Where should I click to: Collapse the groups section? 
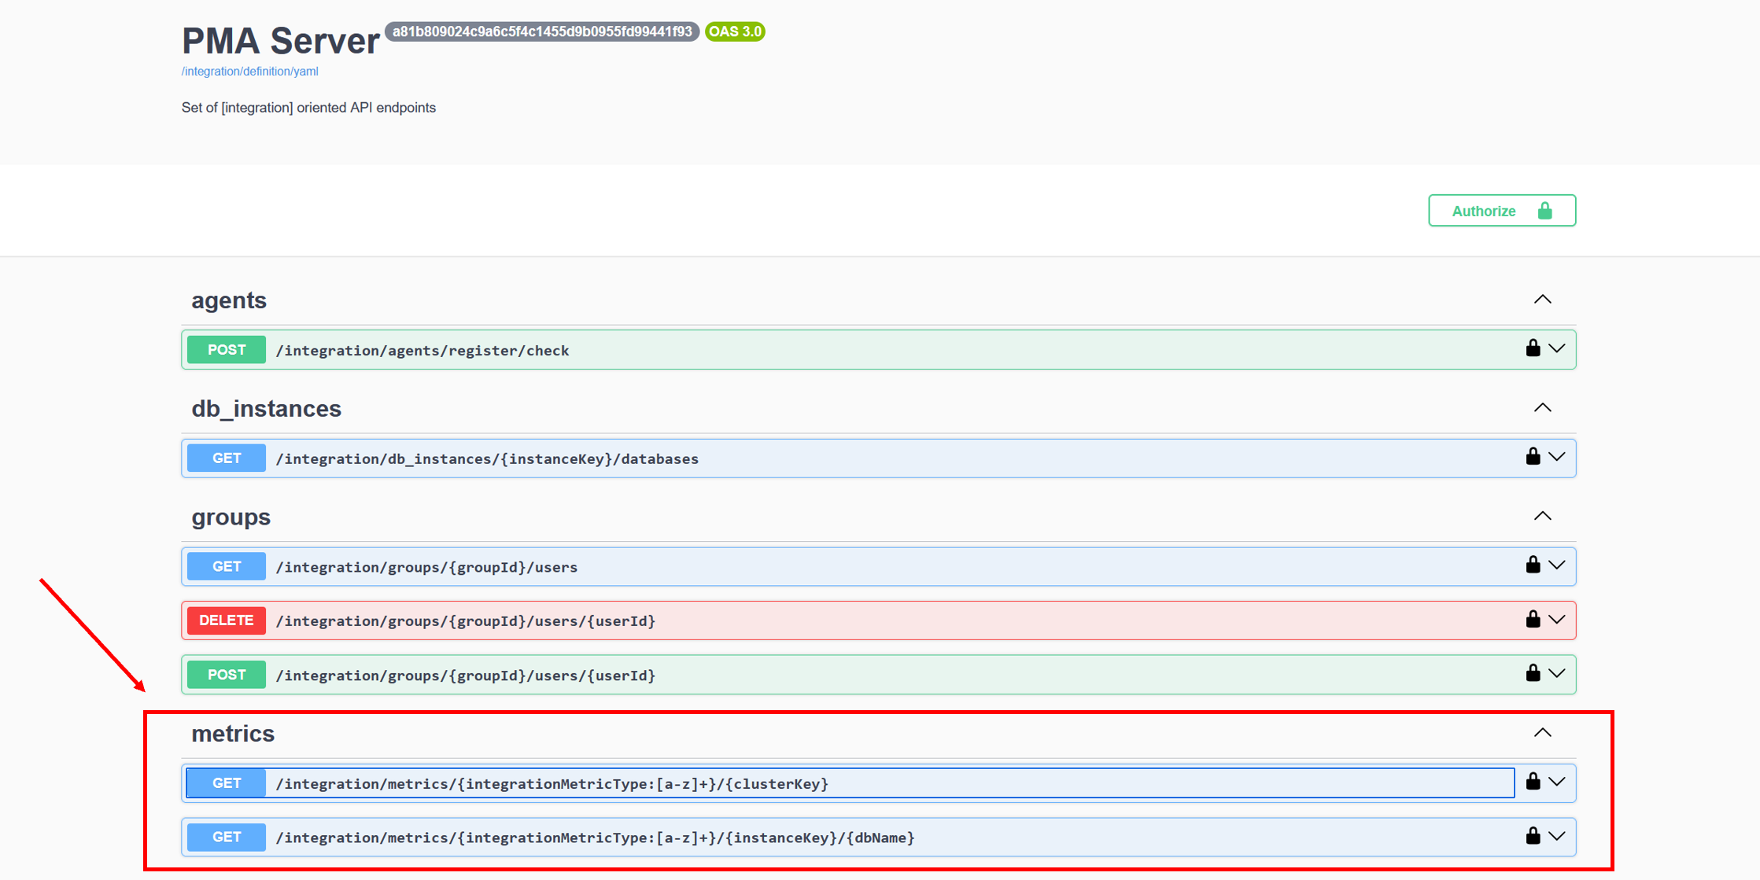(1542, 517)
